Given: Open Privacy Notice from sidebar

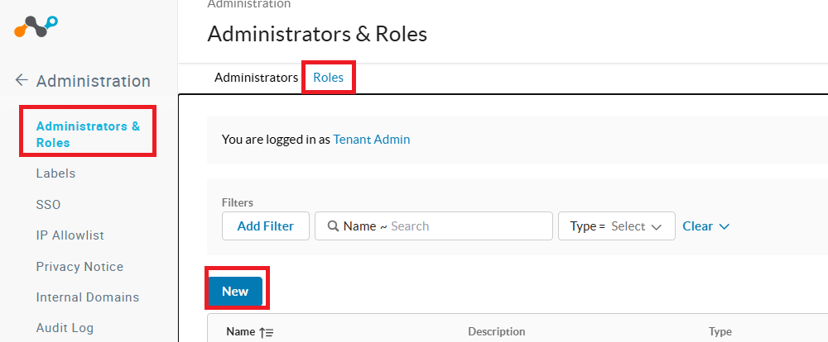Looking at the screenshot, I should pyautogui.click(x=79, y=267).
